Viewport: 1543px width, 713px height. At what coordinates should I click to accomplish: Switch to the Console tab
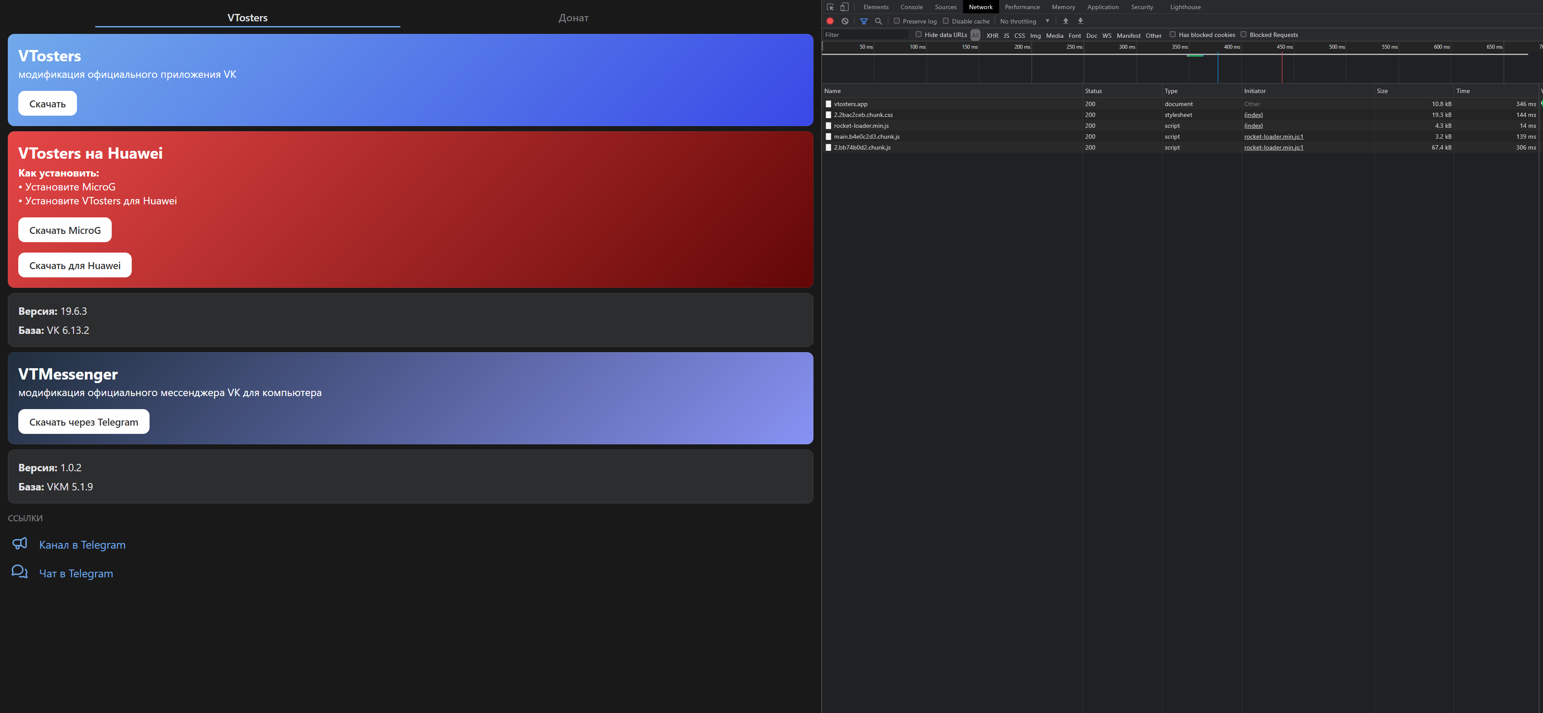911,7
